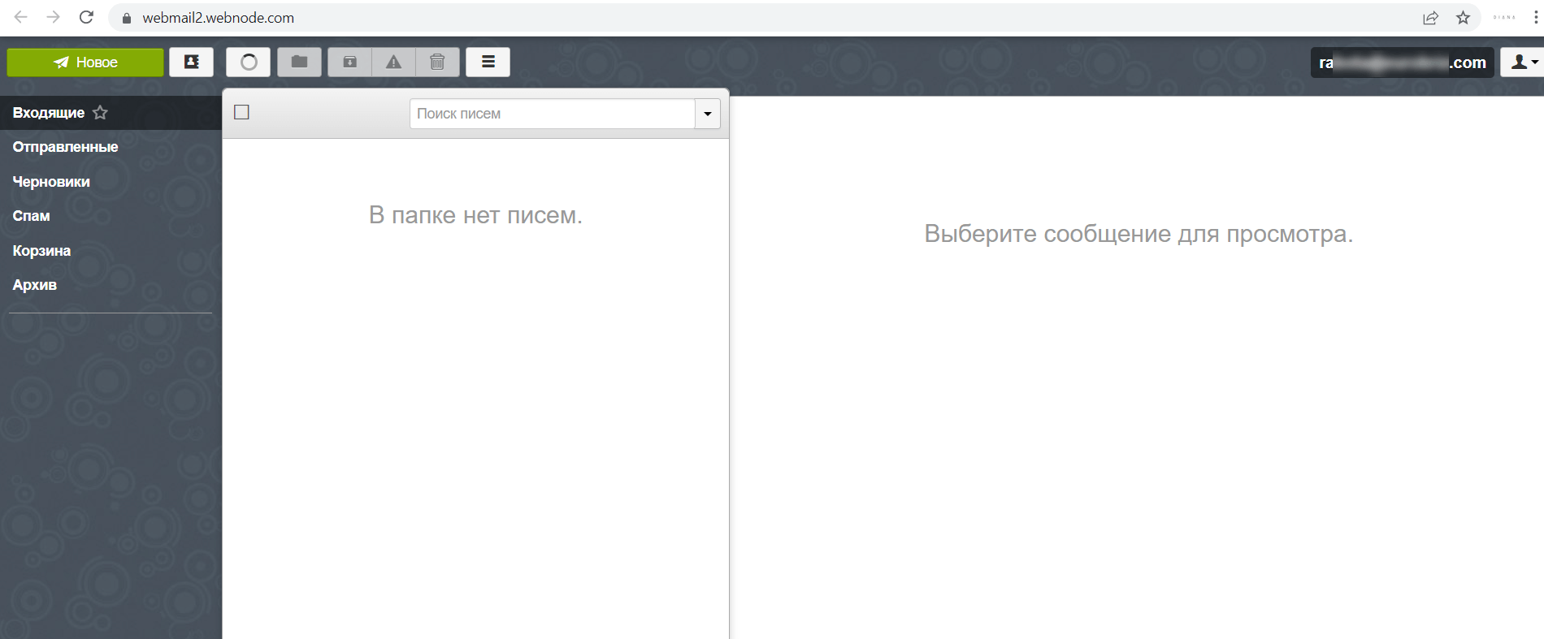
Task: Click the move-to-folder icon in toolbar
Action: [300, 63]
